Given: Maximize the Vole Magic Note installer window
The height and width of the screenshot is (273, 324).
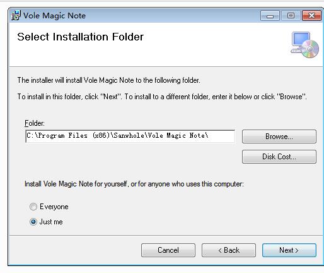Looking at the screenshot, I should pyautogui.click(x=291, y=16).
